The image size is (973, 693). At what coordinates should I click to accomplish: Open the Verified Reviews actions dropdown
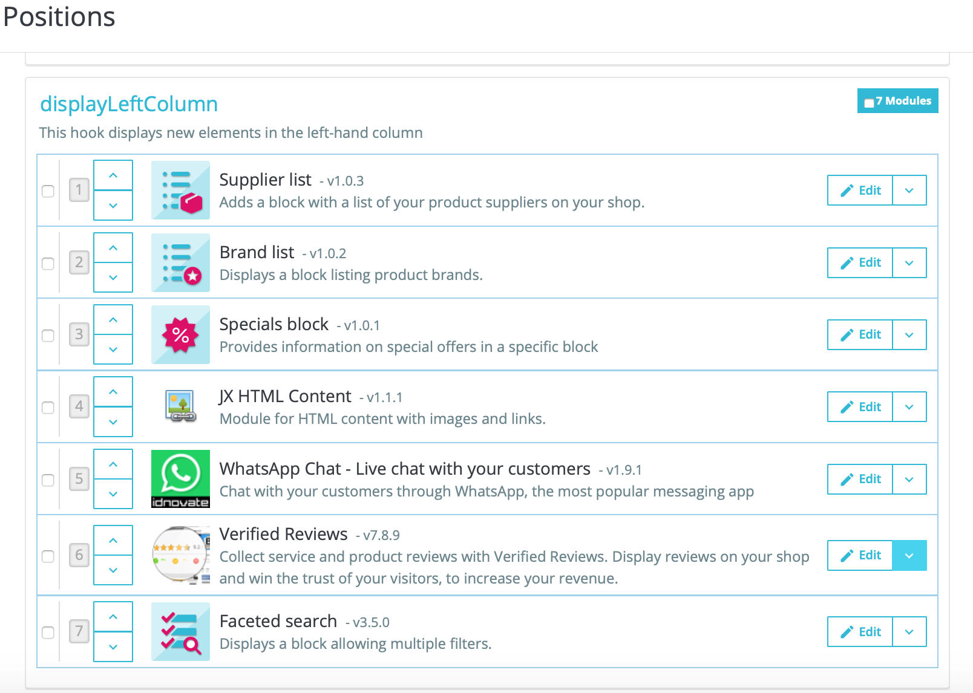(909, 555)
